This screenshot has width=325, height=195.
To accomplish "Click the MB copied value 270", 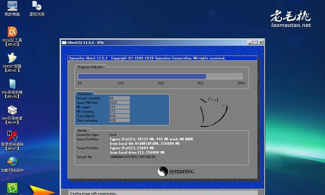I will (119, 107).
